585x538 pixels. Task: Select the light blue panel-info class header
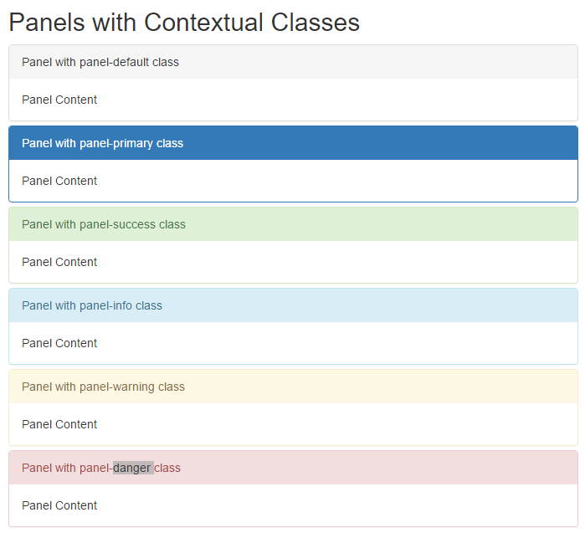point(293,305)
